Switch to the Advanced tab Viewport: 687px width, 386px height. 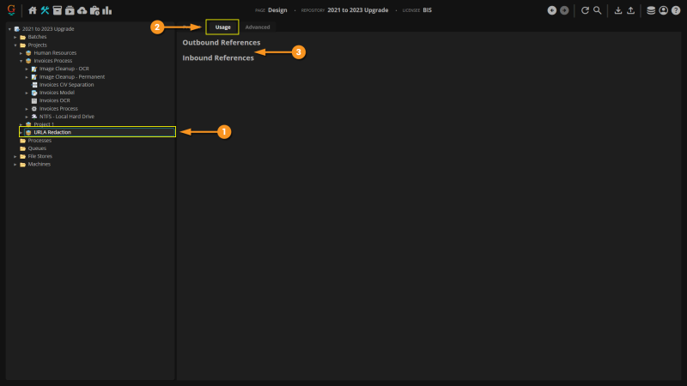(258, 27)
